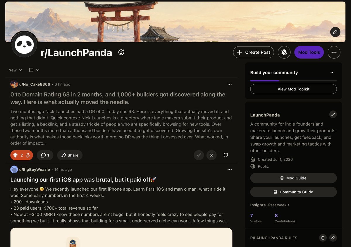This screenshot has height=247, width=351.
Task: Click the LaunchPanda panda avatar
Action: pos(25,44)
